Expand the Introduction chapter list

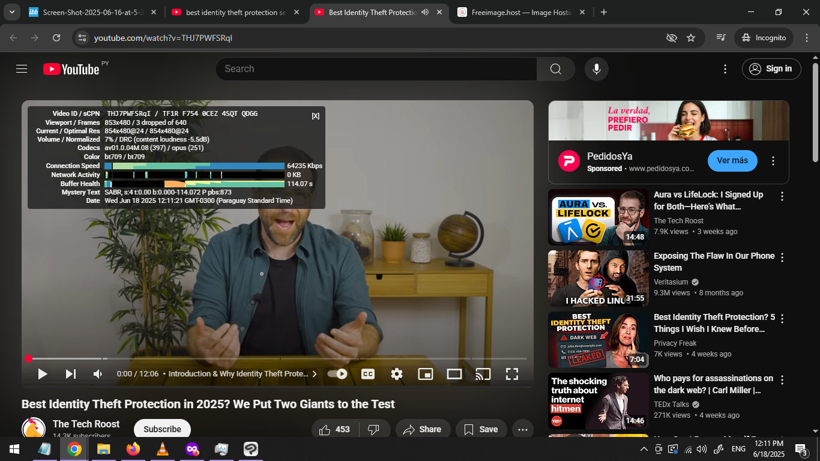[243, 374]
